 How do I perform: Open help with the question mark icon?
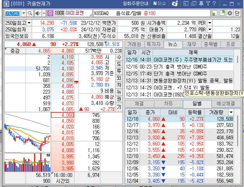point(214,3)
